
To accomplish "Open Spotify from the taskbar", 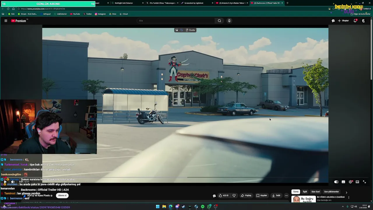I will click(x=203, y=206).
